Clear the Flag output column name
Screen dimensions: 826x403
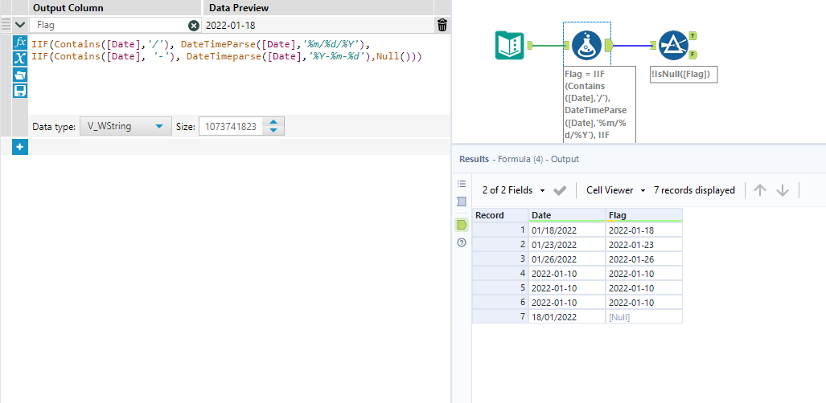pos(193,26)
